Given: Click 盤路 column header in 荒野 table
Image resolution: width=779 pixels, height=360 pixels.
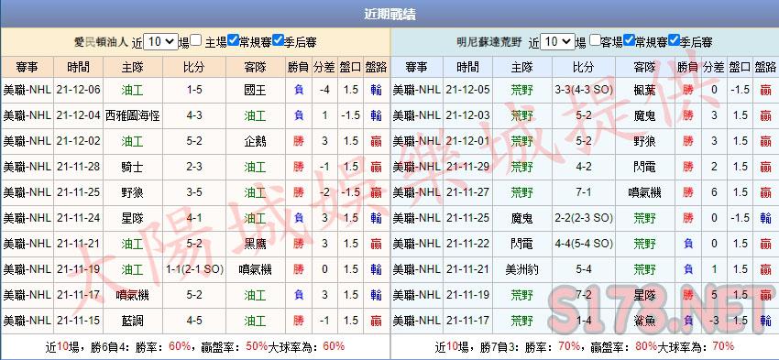Looking at the screenshot, I should pyautogui.click(x=765, y=67).
